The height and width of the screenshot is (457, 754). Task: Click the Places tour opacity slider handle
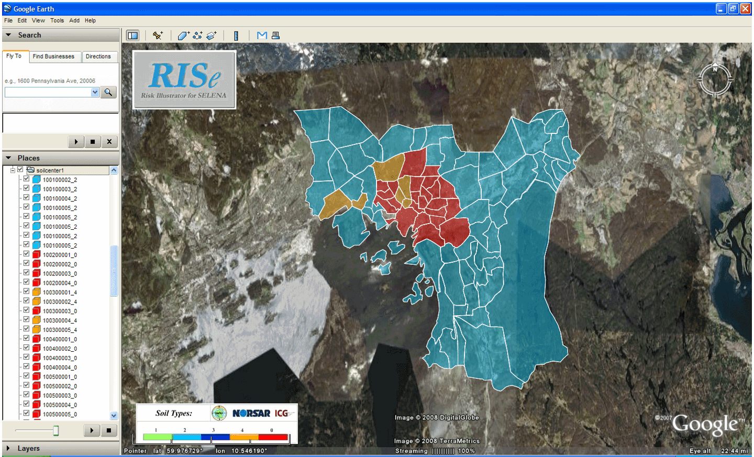[x=56, y=430]
